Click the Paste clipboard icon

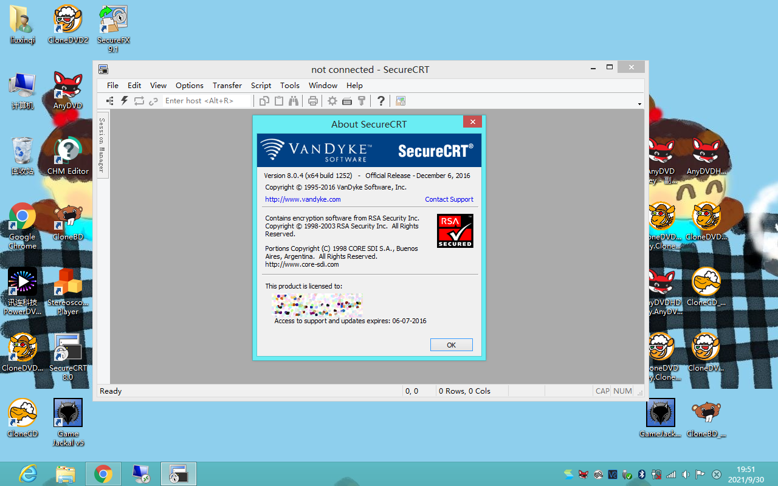click(279, 101)
